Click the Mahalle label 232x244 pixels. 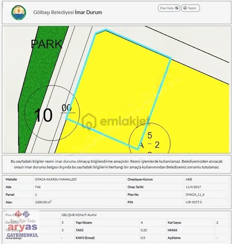coord(11,179)
